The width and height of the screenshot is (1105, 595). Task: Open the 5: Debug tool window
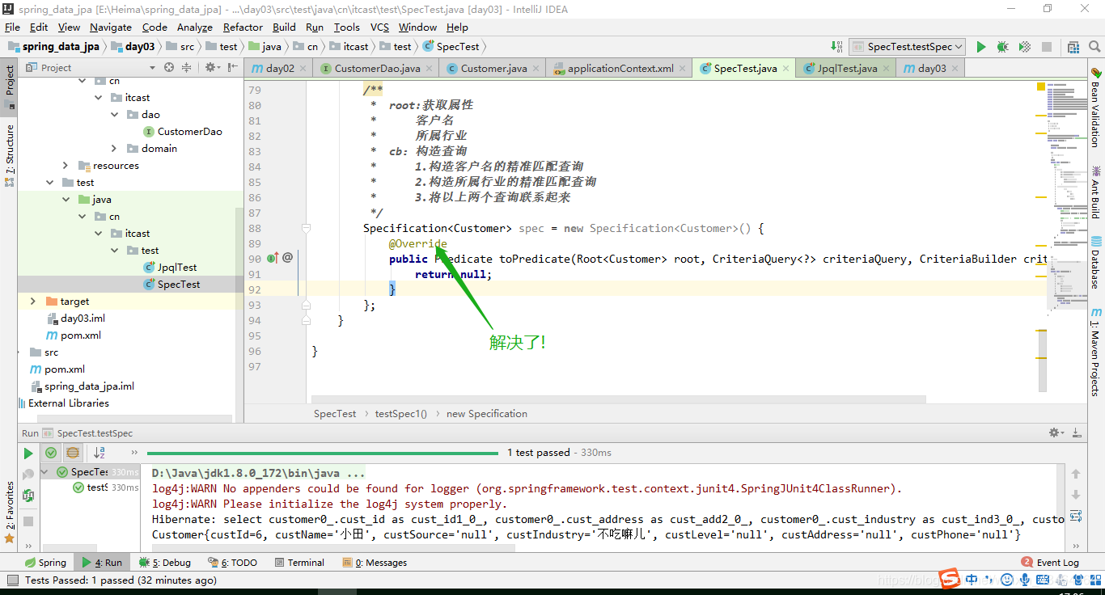coord(165,562)
